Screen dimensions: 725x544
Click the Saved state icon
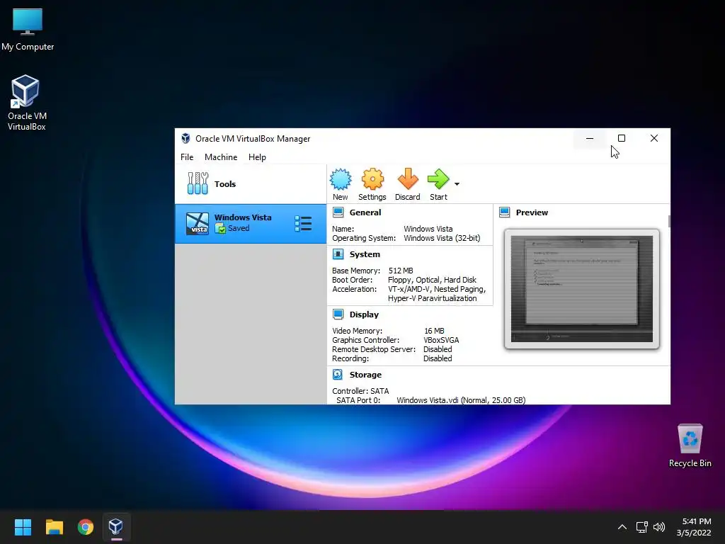click(221, 229)
